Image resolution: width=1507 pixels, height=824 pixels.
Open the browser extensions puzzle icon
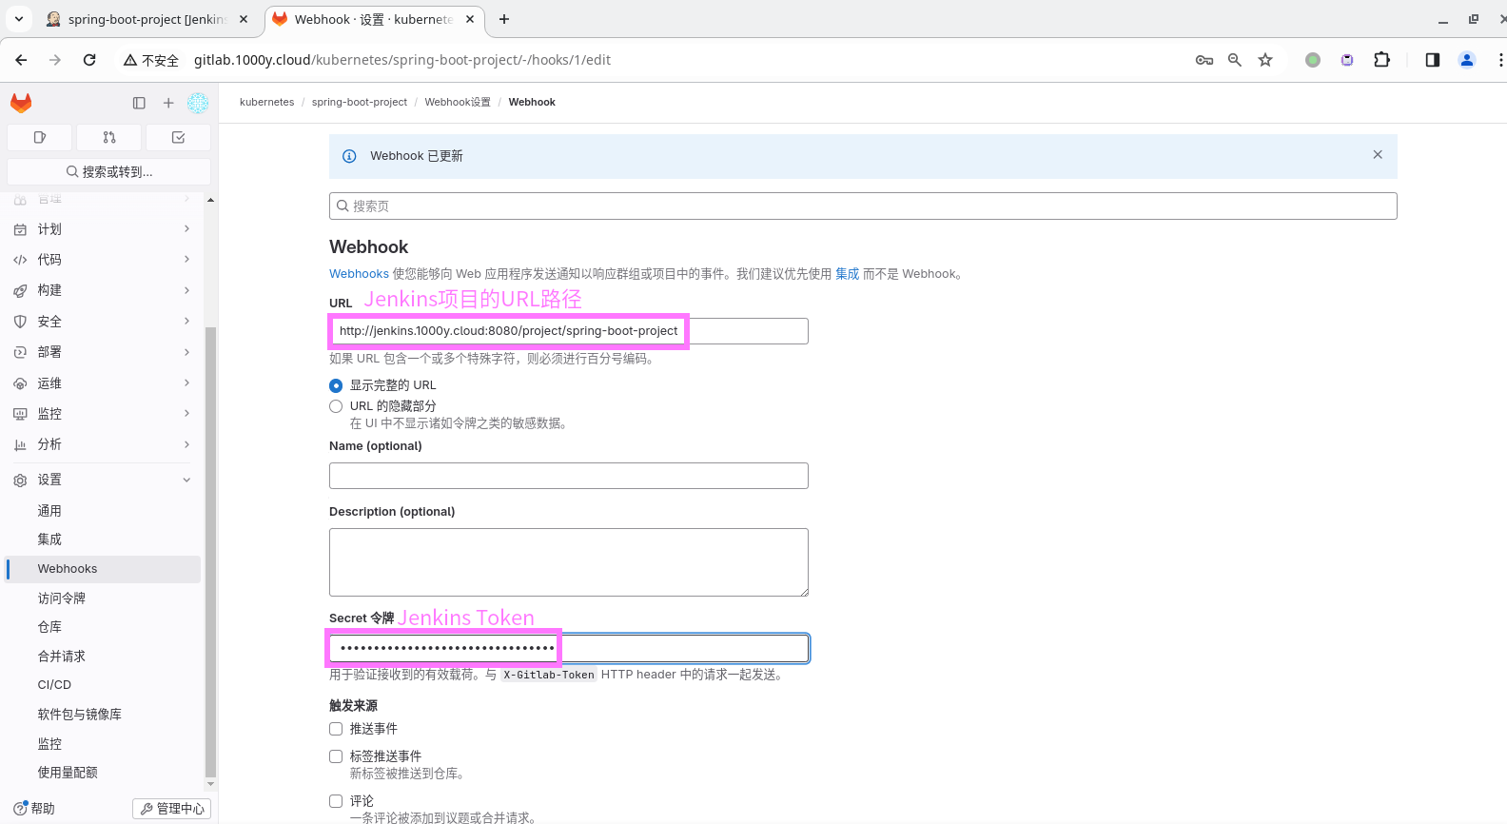tap(1382, 60)
